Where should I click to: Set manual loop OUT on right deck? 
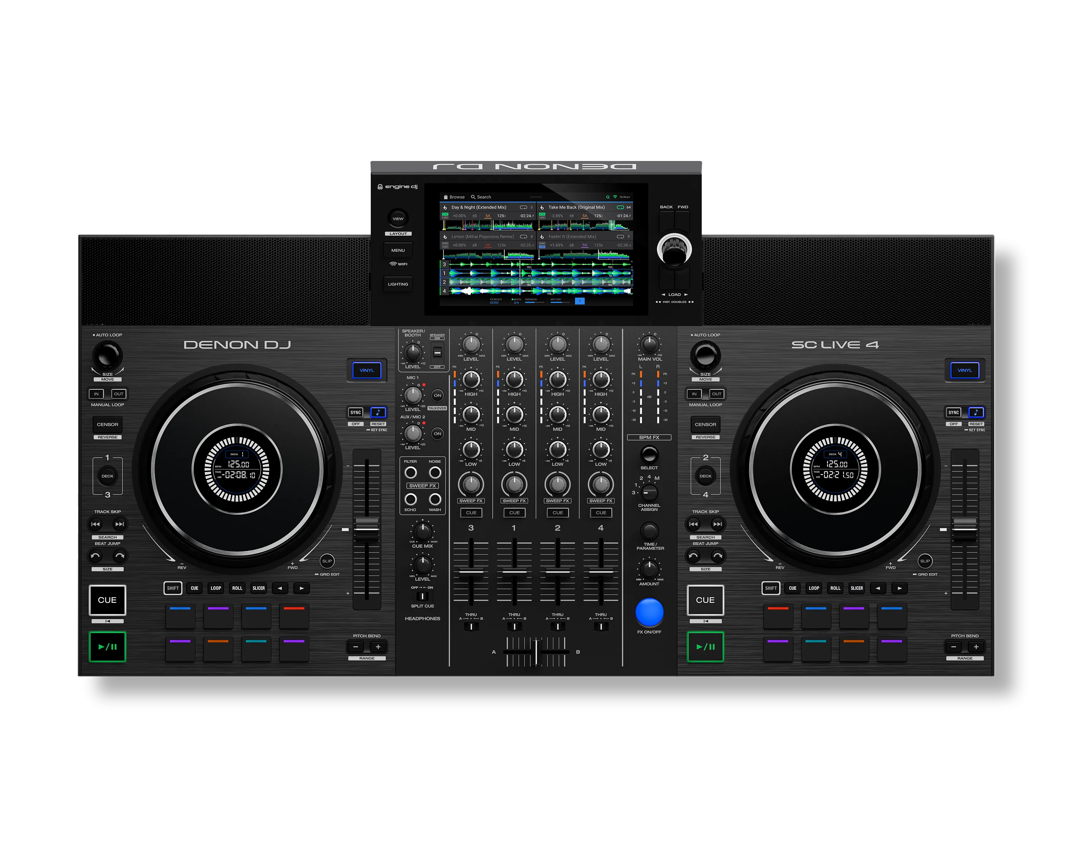(x=716, y=394)
